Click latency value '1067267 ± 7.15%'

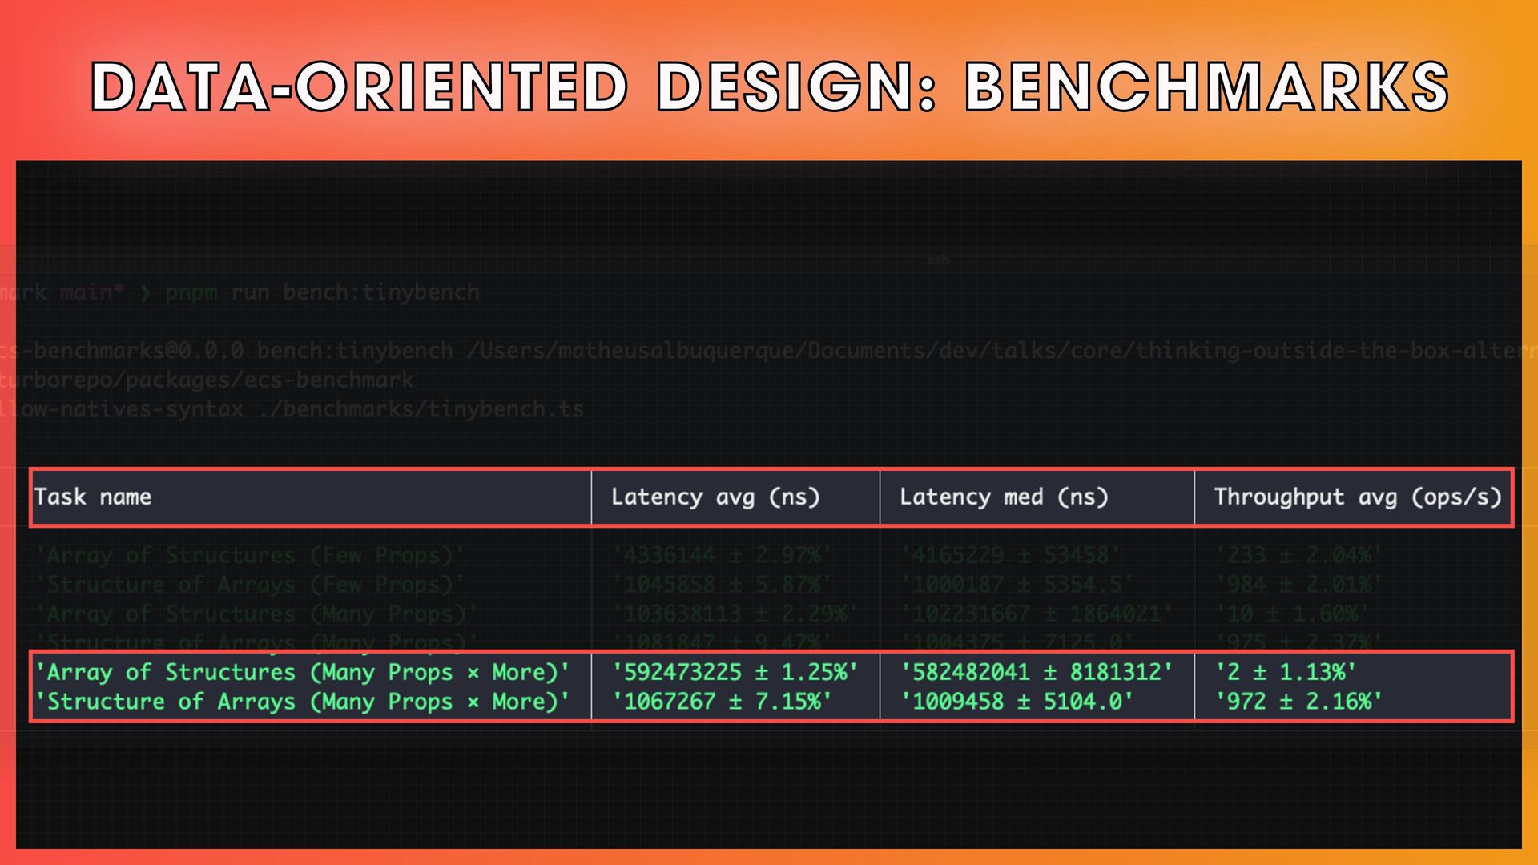(722, 702)
